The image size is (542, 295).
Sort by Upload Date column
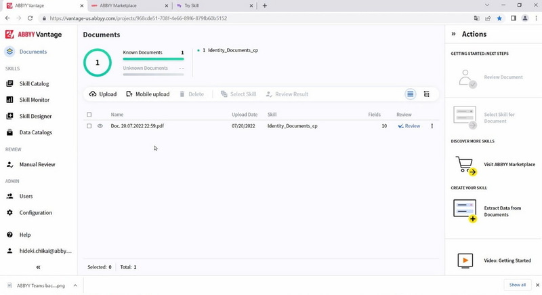point(245,115)
